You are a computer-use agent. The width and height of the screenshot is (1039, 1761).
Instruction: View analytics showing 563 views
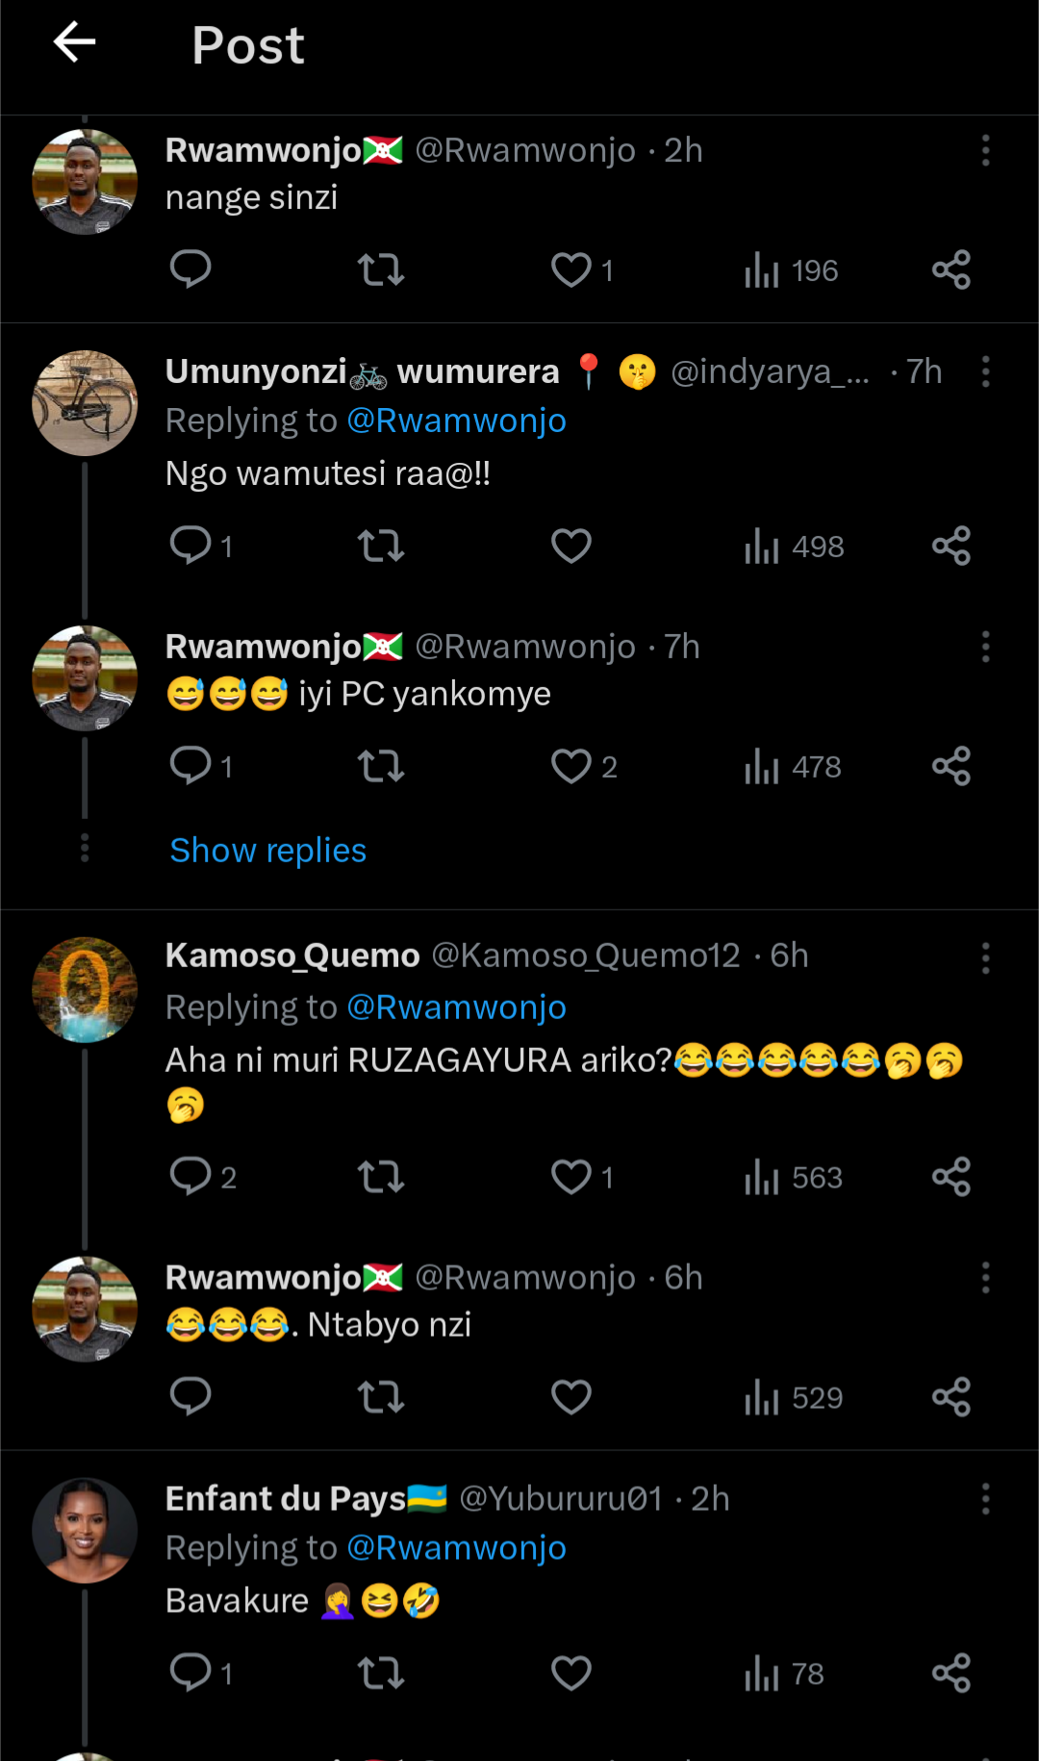point(794,1177)
